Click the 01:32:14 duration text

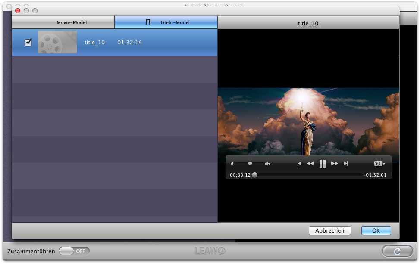point(129,42)
